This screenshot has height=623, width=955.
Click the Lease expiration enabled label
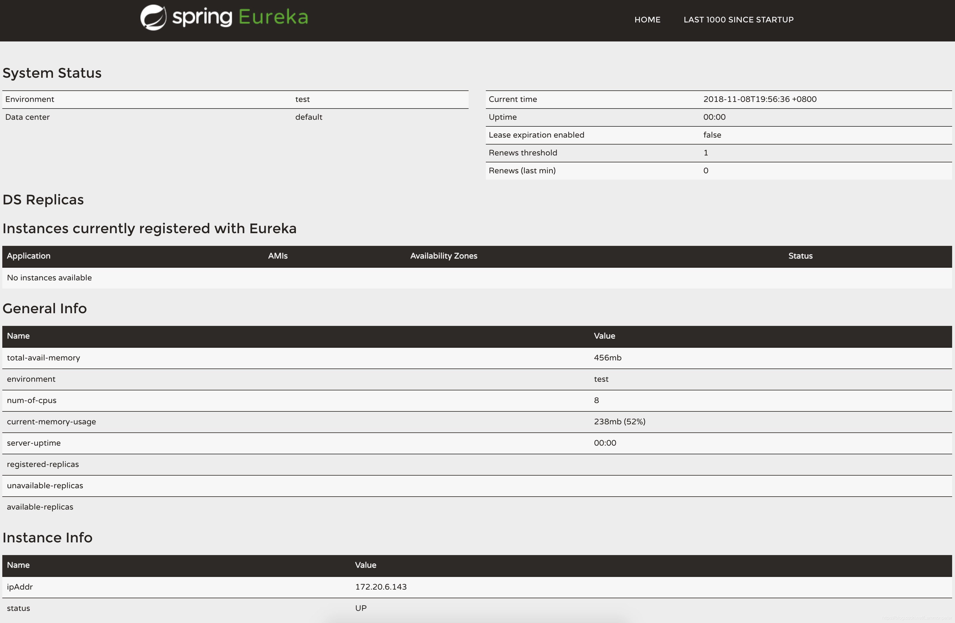pyautogui.click(x=536, y=135)
